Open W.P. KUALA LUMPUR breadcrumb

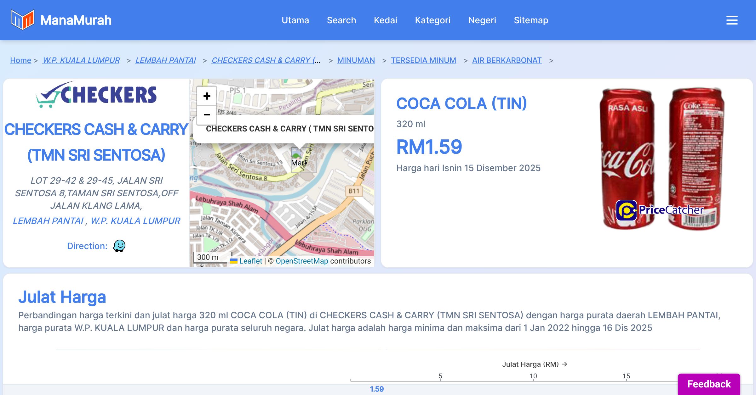(x=81, y=60)
